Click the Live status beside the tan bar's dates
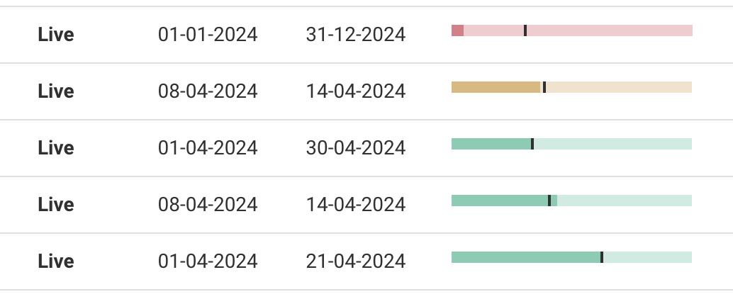 tap(56, 91)
